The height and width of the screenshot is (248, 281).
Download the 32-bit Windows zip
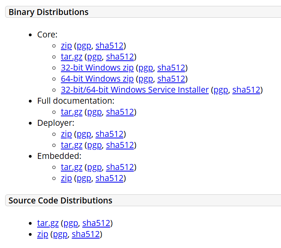click(x=97, y=68)
